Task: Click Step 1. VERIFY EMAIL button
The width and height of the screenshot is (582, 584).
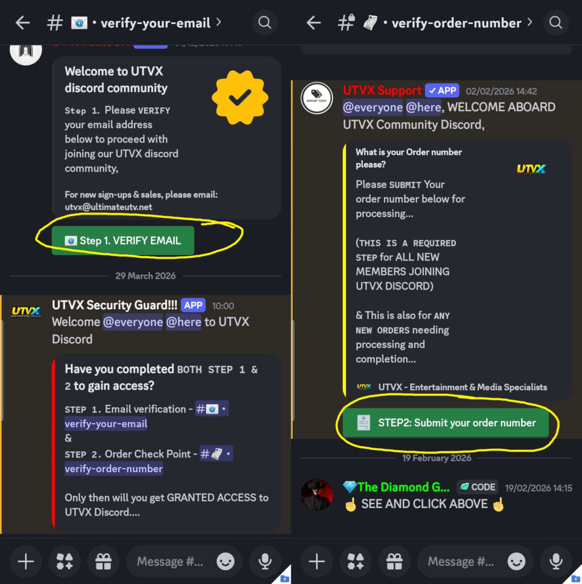Action: pos(123,240)
